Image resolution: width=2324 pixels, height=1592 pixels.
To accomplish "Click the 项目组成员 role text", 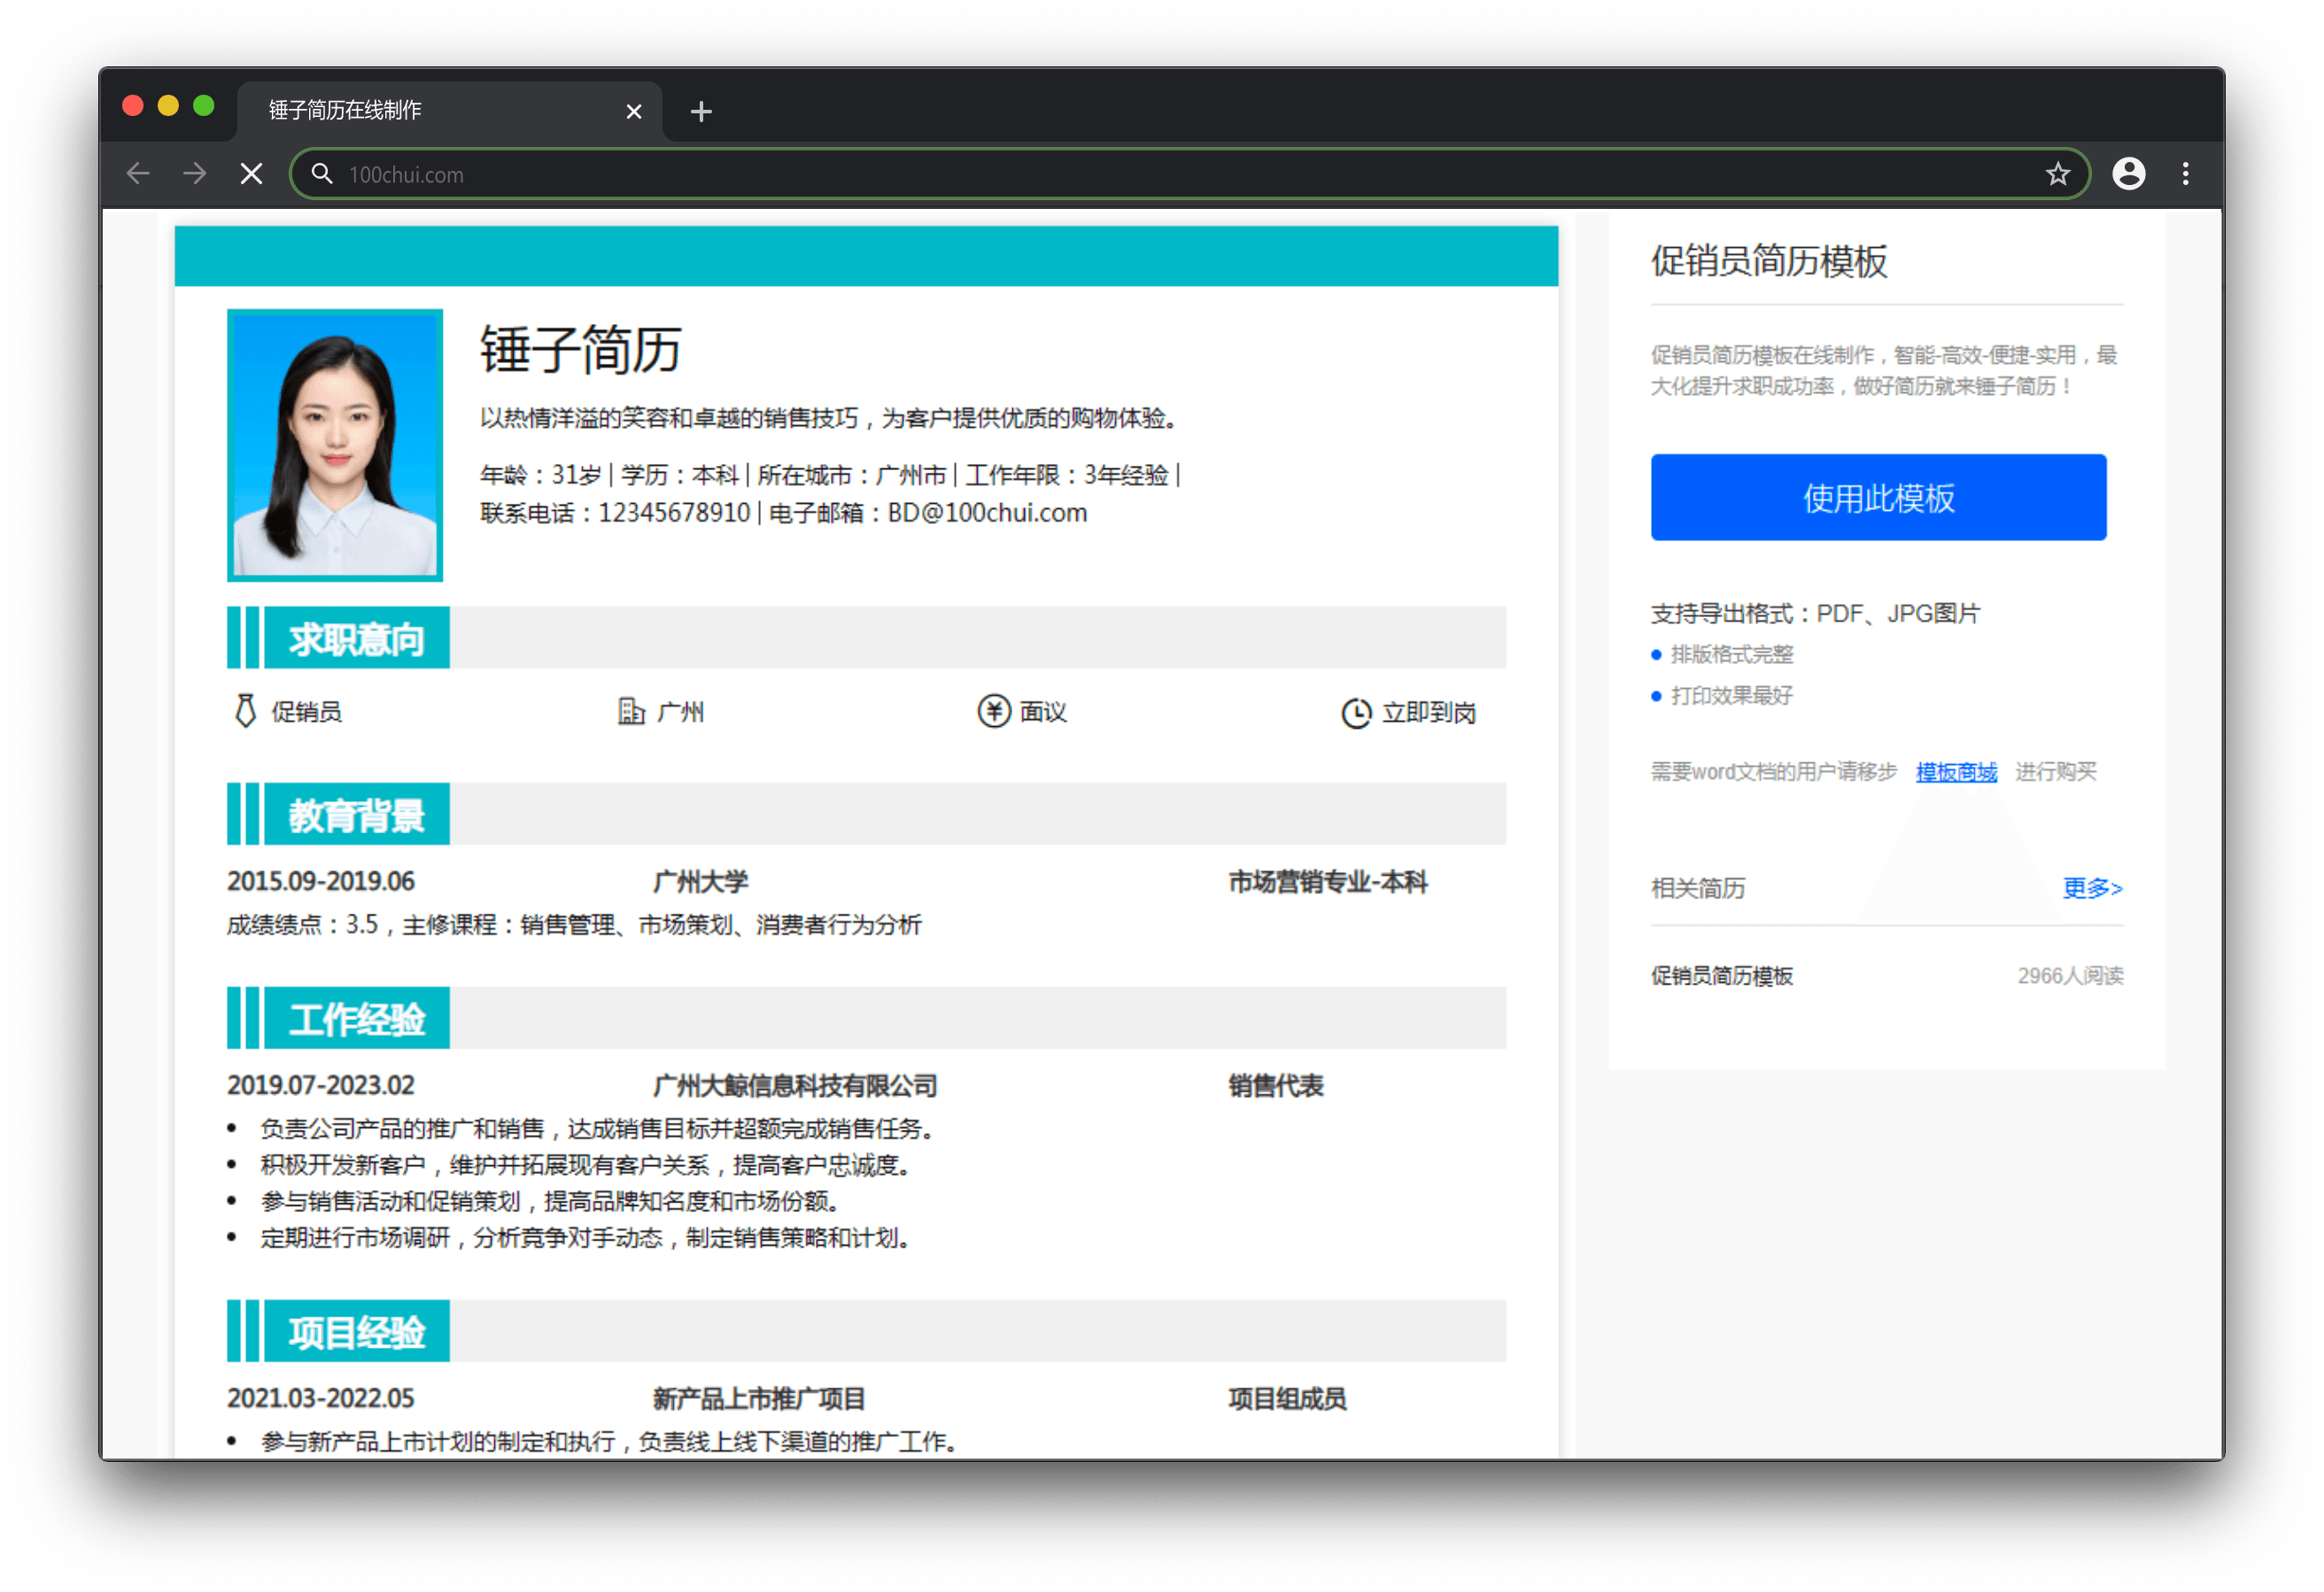I will coord(1287,1398).
